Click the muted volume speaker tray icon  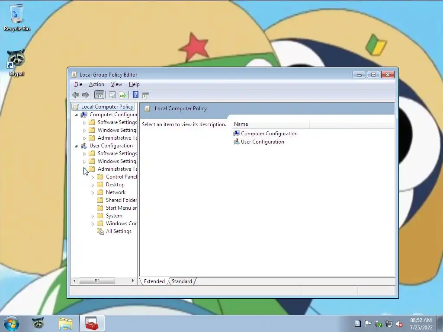(x=399, y=324)
